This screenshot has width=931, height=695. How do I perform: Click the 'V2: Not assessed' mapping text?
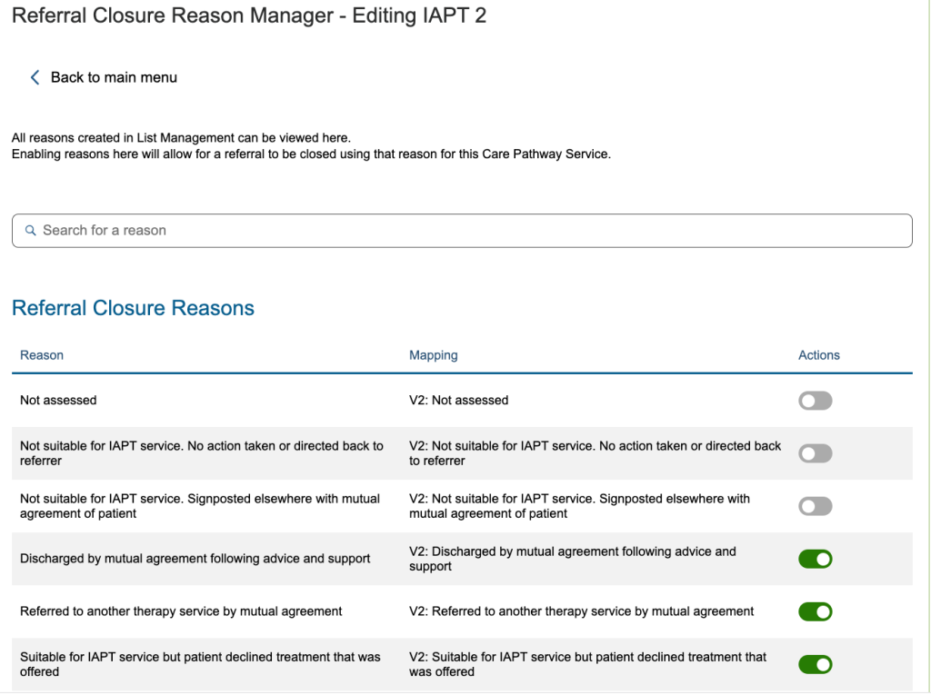[458, 401]
